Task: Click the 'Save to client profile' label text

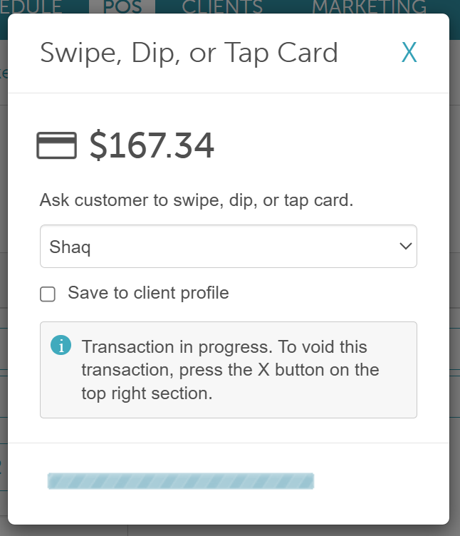Action: tap(148, 293)
